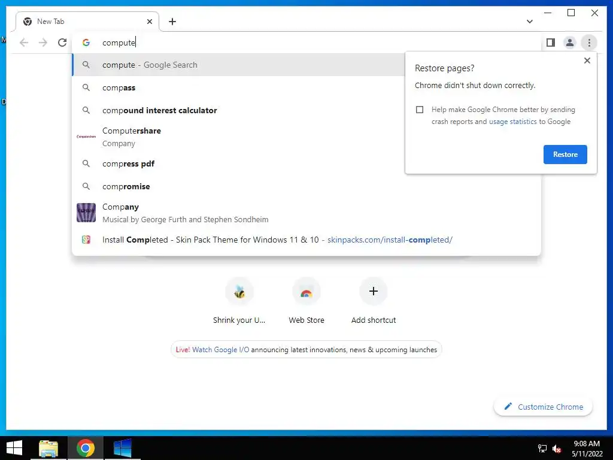Choose 'compound interest calculator' suggestion
Image resolution: width=613 pixels, height=460 pixels.
point(238,110)
